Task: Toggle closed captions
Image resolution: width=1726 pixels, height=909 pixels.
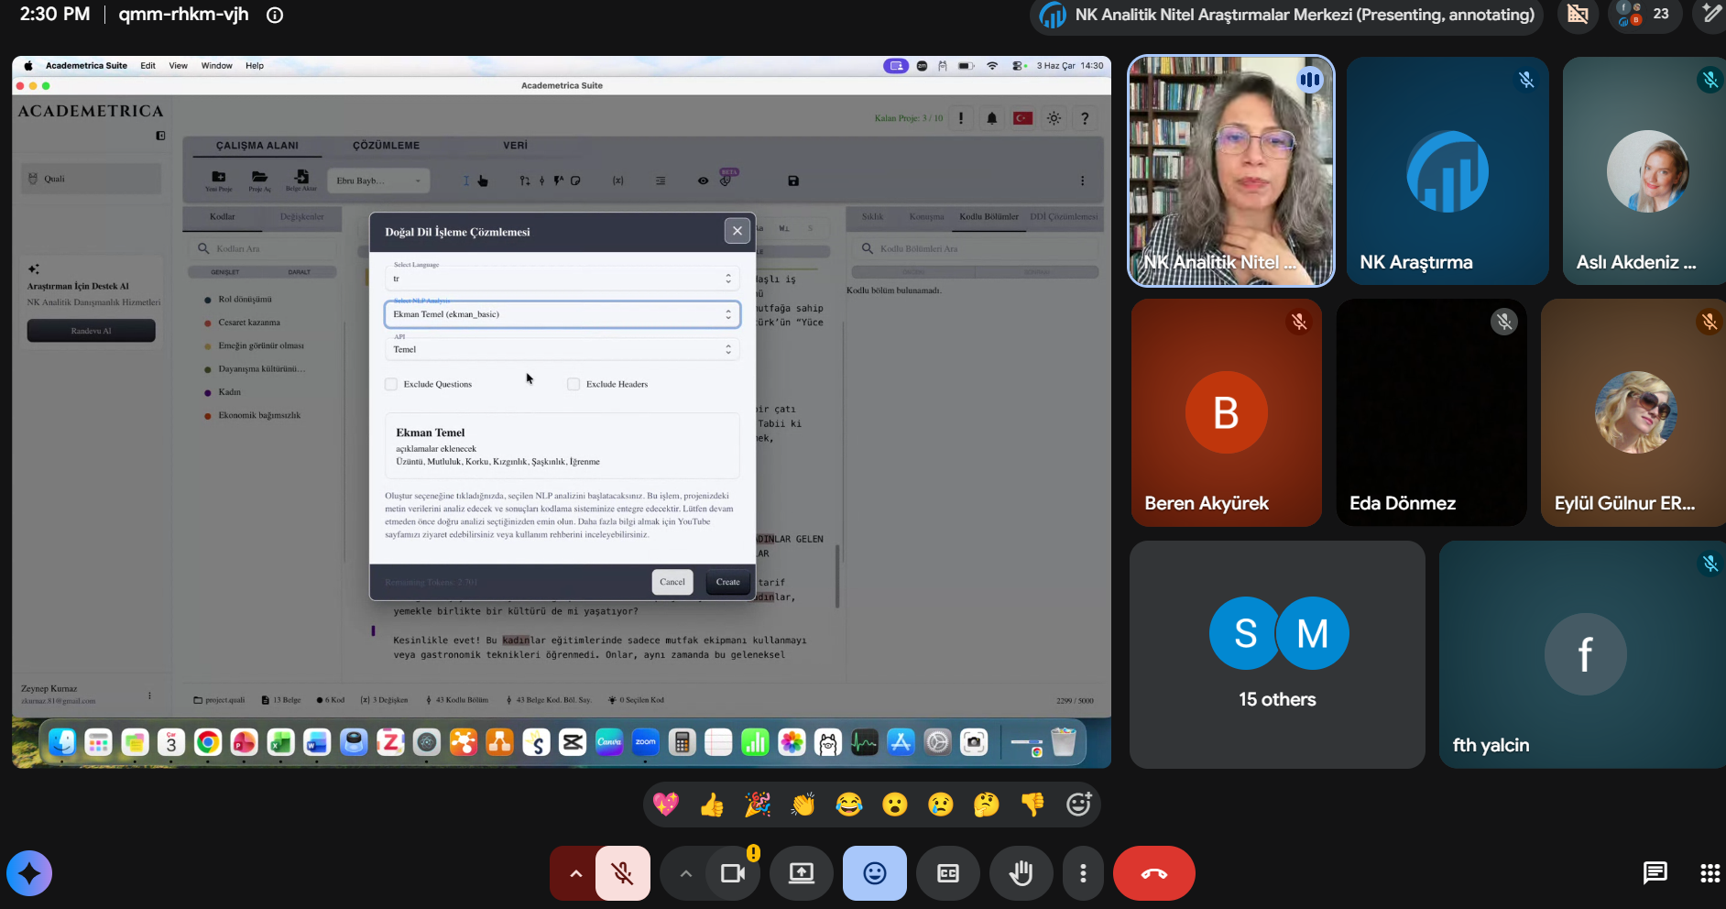Action: click(x=948, y=873)
